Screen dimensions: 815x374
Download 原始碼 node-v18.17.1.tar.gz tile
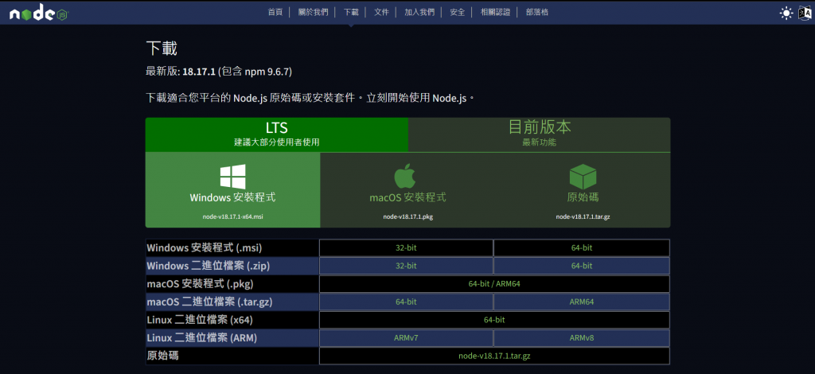[583, 190]
